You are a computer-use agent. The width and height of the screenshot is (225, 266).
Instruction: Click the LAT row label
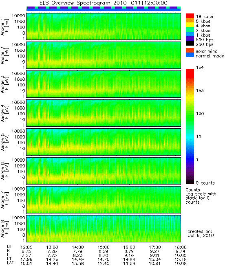(x=10, y=263)
